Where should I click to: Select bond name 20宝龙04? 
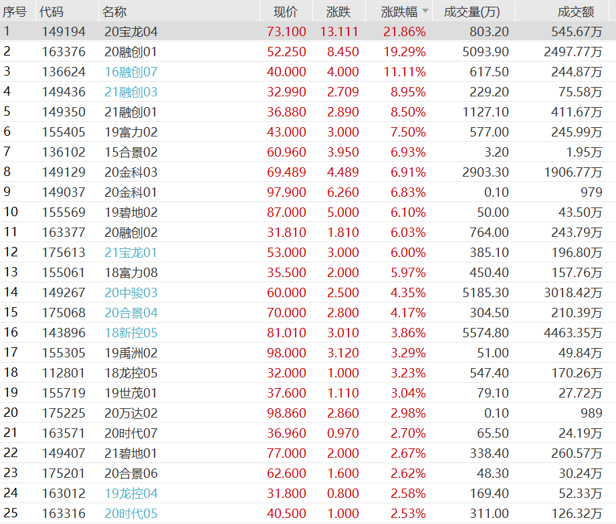pyautogui.click(x=131, y=31)
